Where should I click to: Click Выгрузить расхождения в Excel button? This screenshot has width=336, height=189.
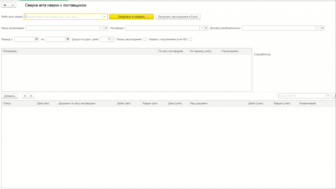[x=178, y=16]
